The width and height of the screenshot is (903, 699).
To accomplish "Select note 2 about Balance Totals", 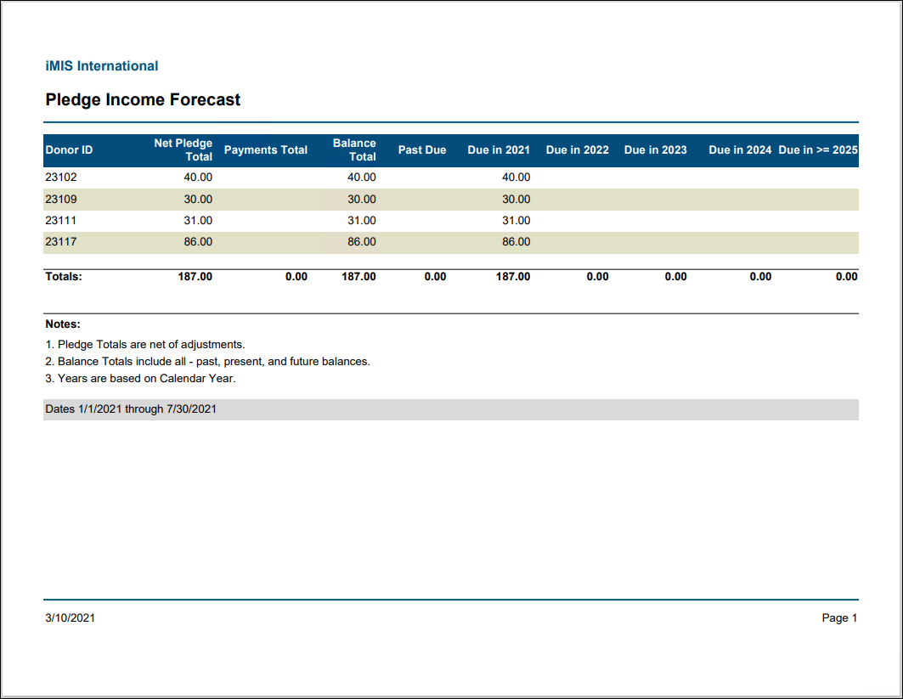I will point(208,362).
